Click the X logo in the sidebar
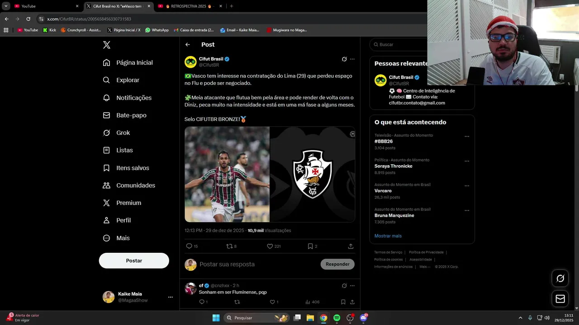 click(x=107, y=45)
